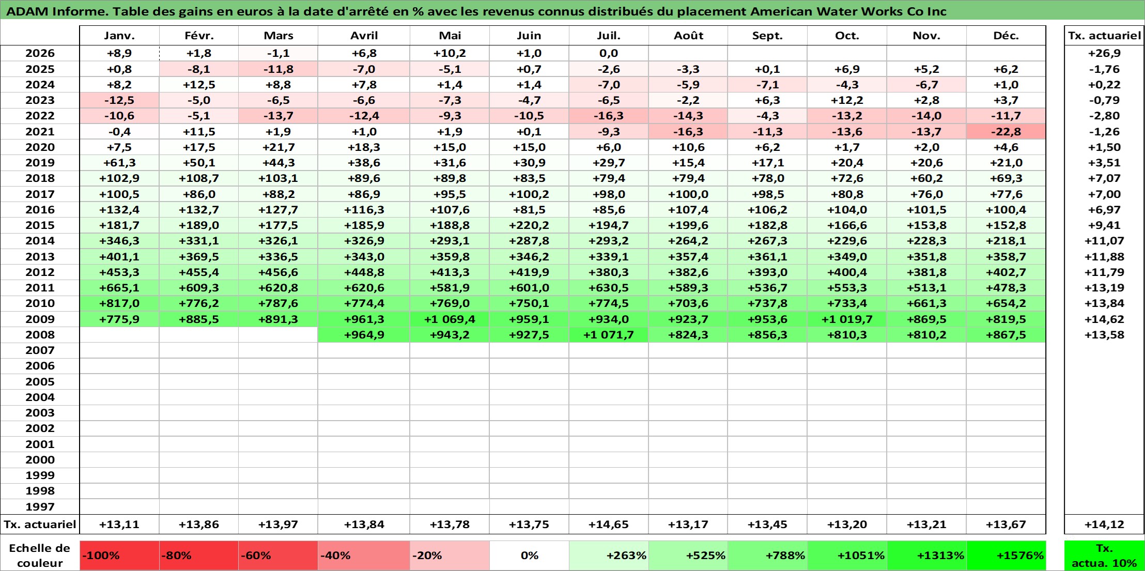
Task: Select cell -22,8 for December 2021
Action: point(1006,132)
